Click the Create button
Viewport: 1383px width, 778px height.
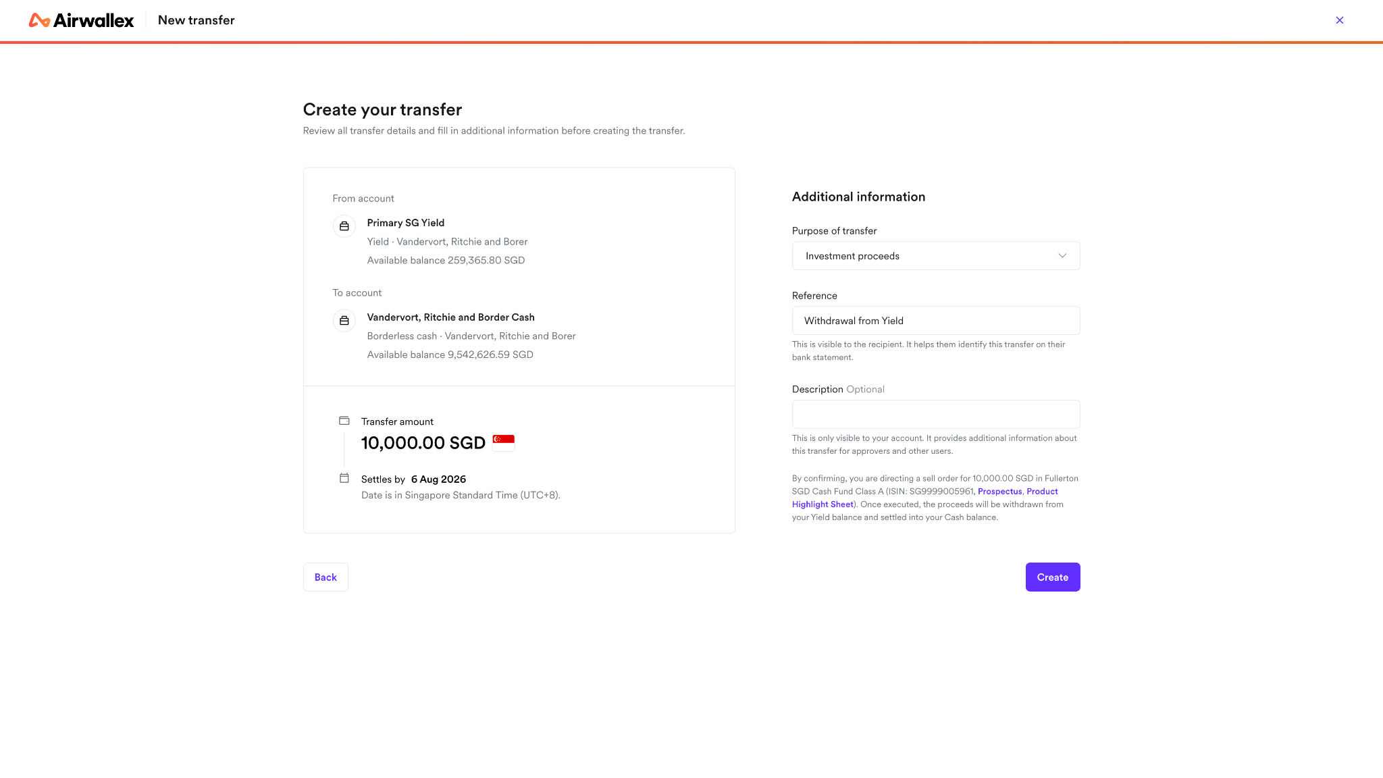coord(1053,577)
